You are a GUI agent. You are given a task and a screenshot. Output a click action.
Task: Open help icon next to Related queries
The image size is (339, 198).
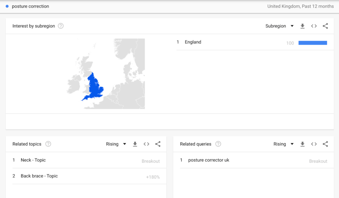218,144
